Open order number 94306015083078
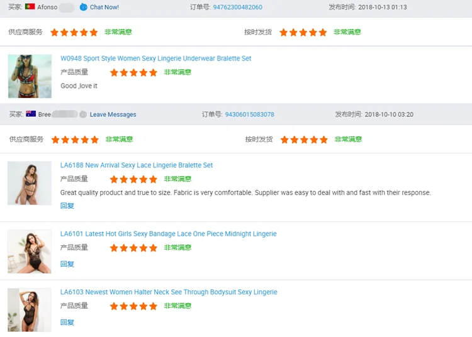 pos(249,114)
